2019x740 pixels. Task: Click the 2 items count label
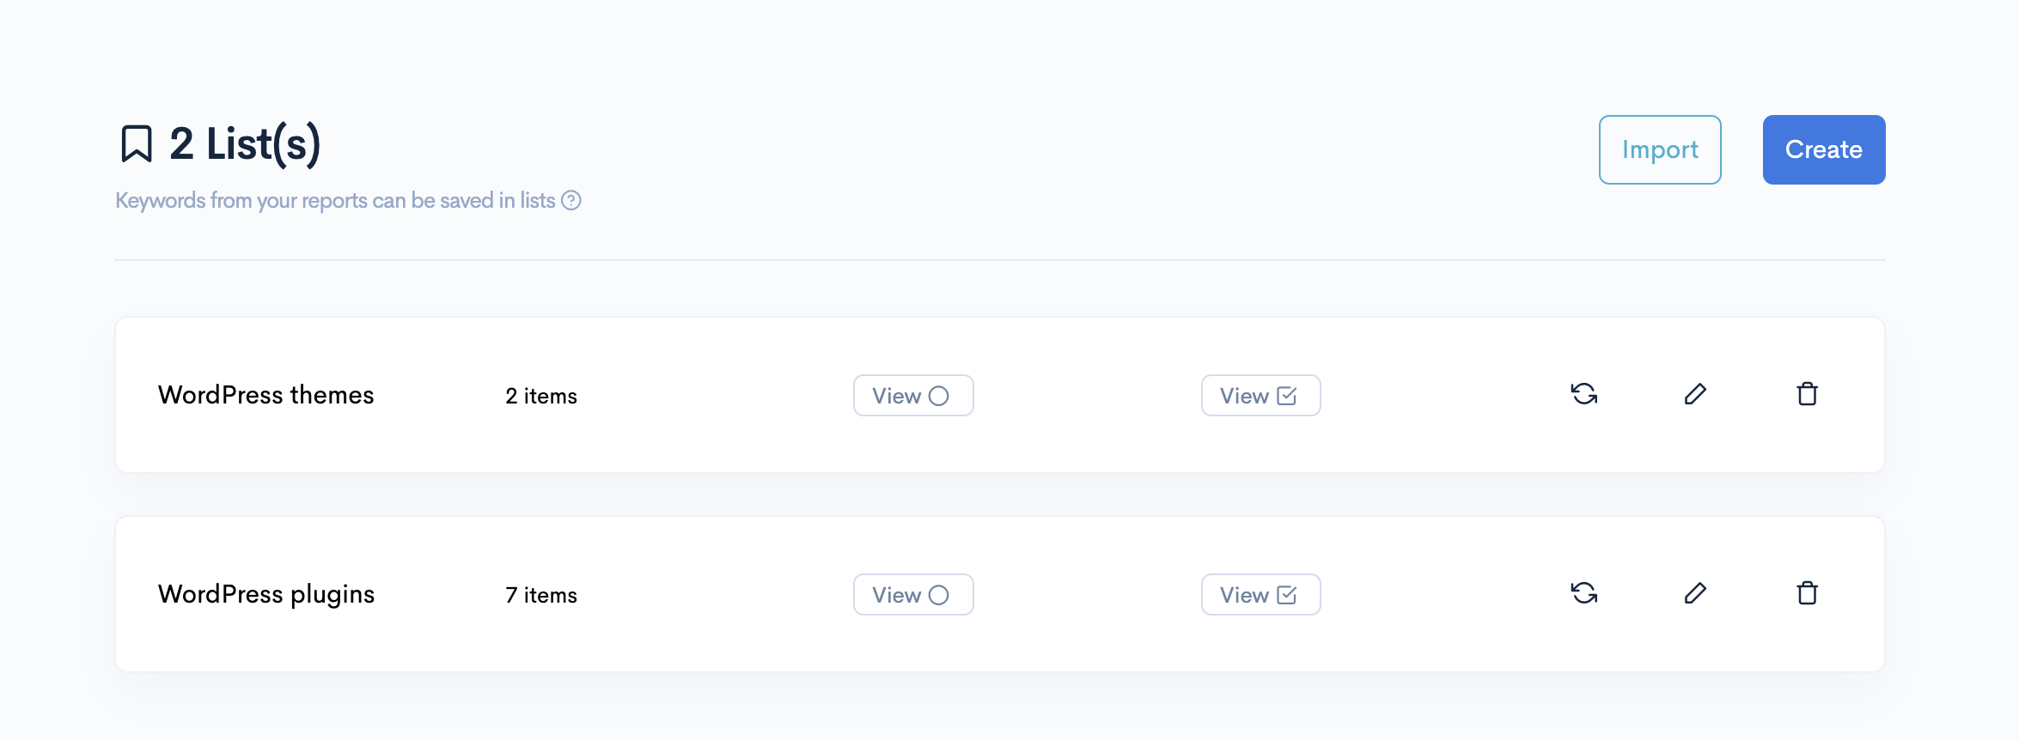(541, 396)
